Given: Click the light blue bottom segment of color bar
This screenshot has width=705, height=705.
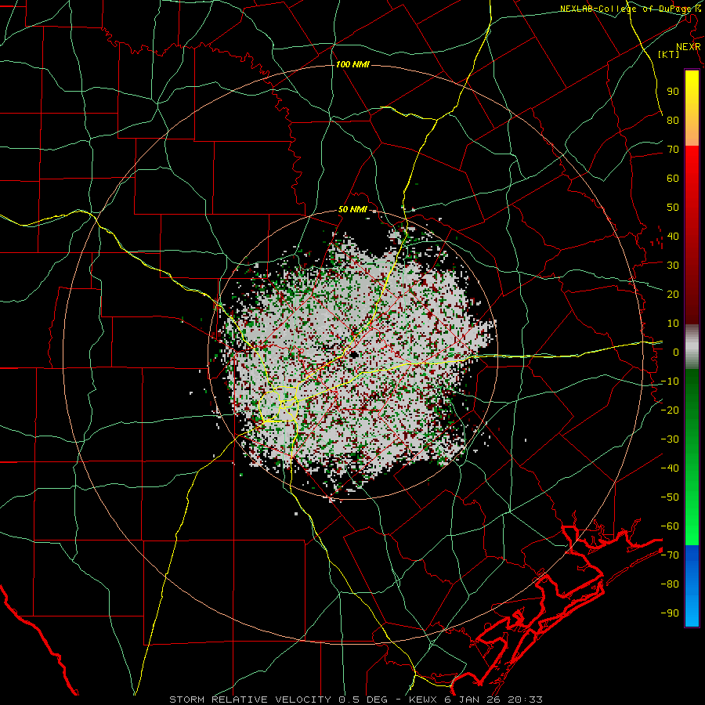Looking at the screenshot, I should click(x=692, y=613).
